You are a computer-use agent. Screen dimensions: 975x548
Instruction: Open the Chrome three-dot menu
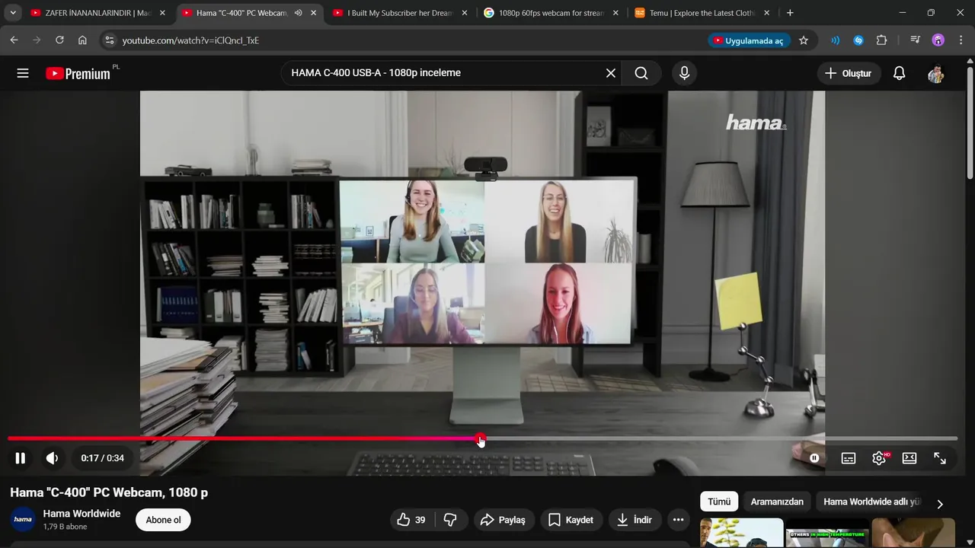pos(961,40)
